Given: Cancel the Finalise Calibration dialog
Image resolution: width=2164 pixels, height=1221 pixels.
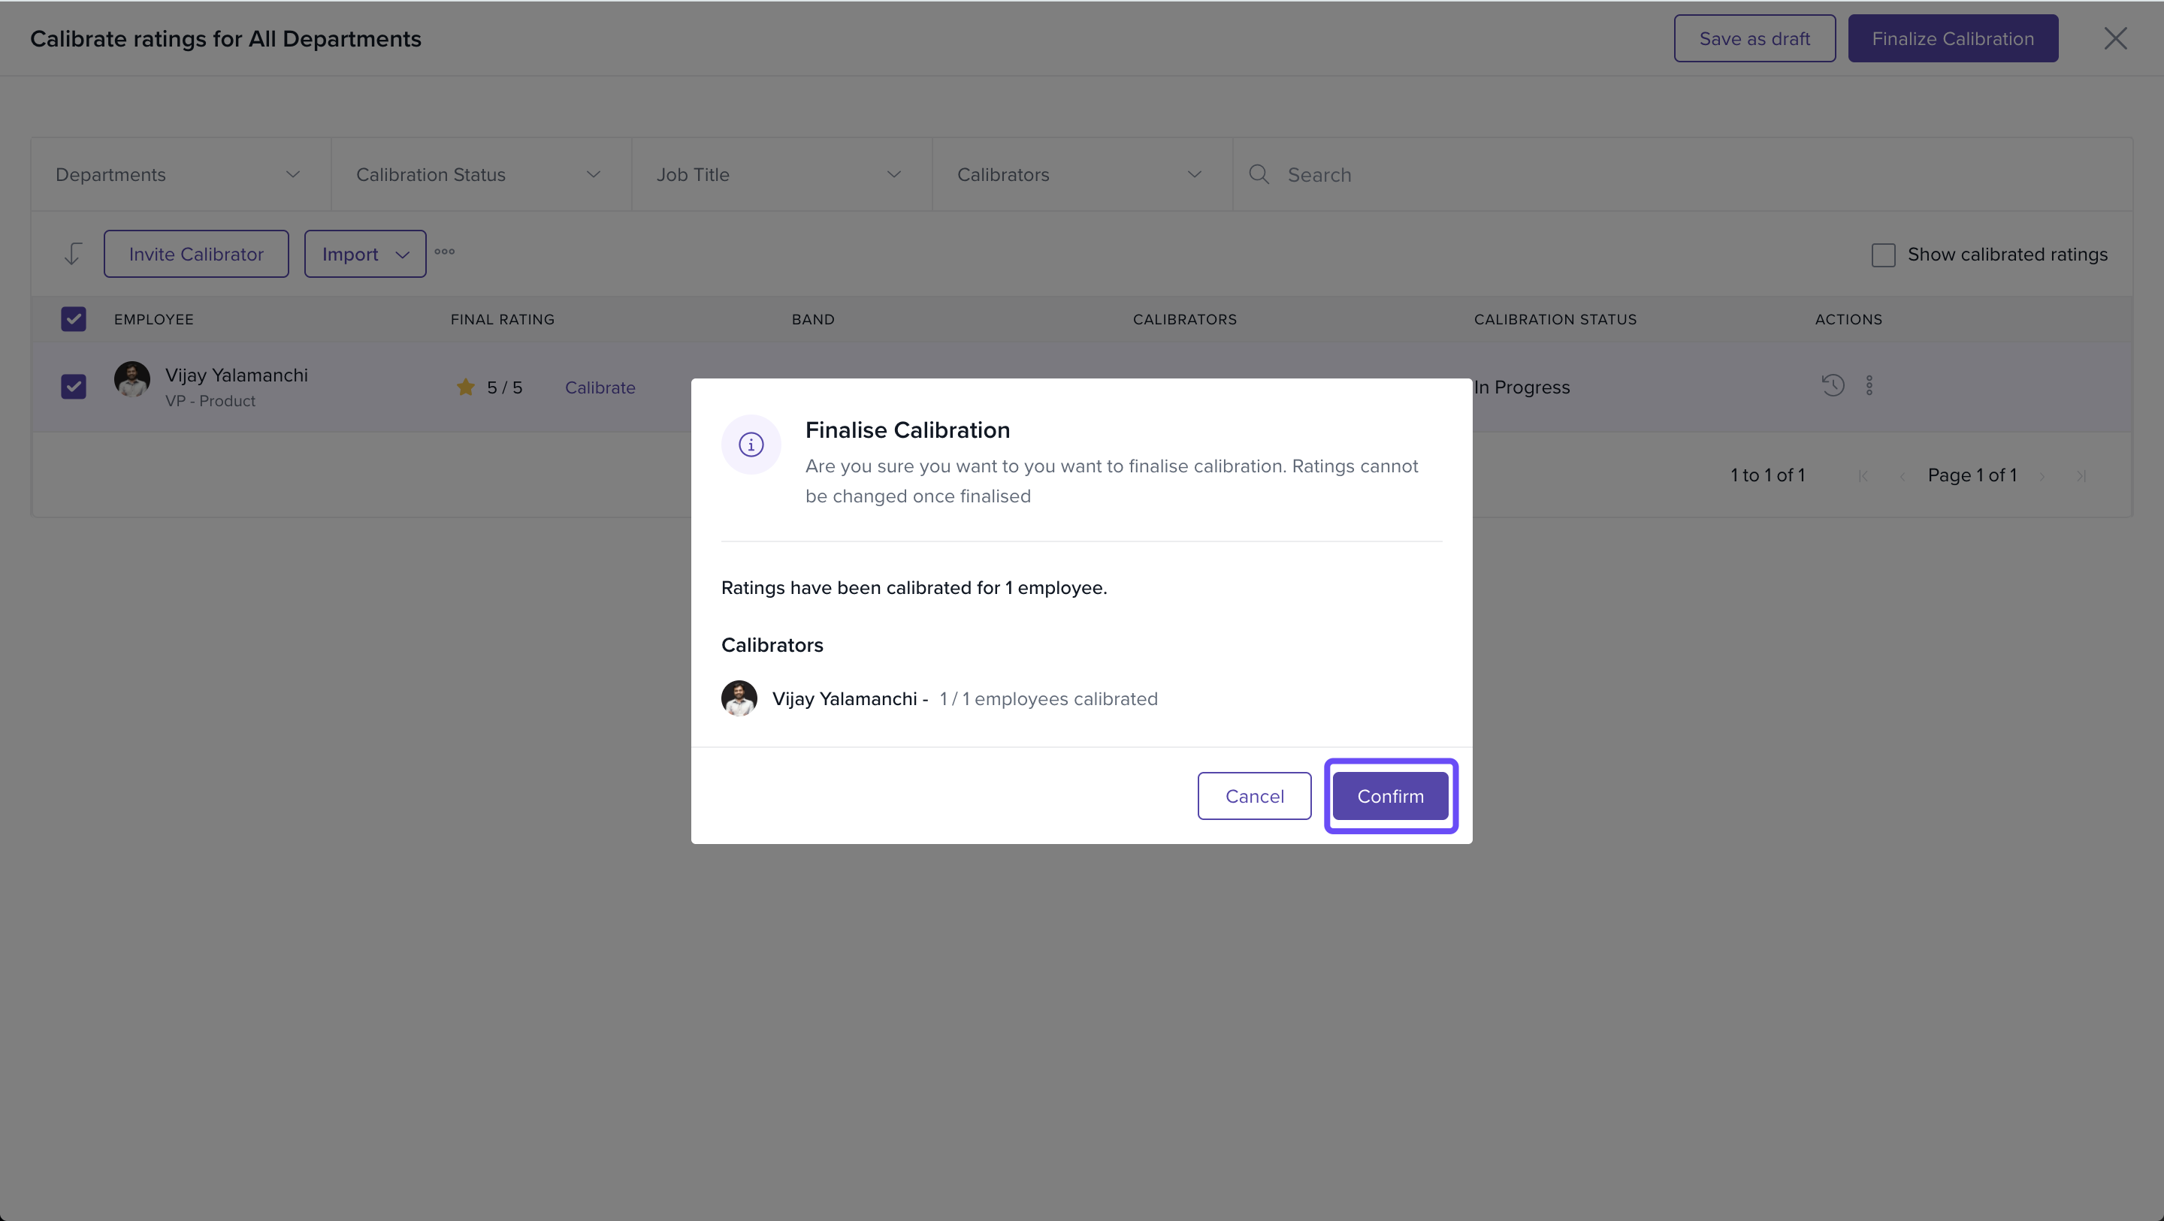Looking at the screenshot, I should [x=1254, y=796].
